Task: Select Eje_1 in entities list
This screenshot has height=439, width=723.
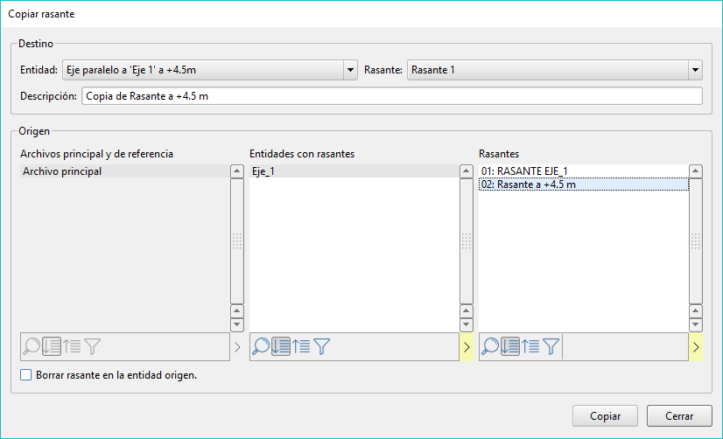Action: 263,171
